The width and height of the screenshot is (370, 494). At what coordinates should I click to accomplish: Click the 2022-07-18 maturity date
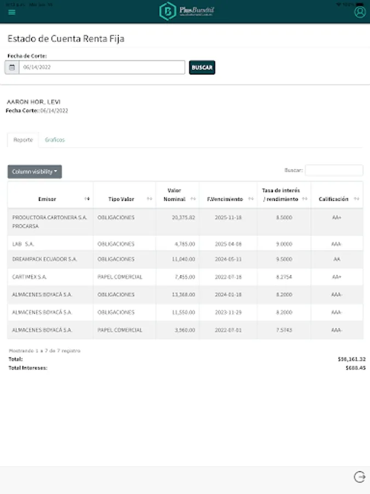[228, 277]
